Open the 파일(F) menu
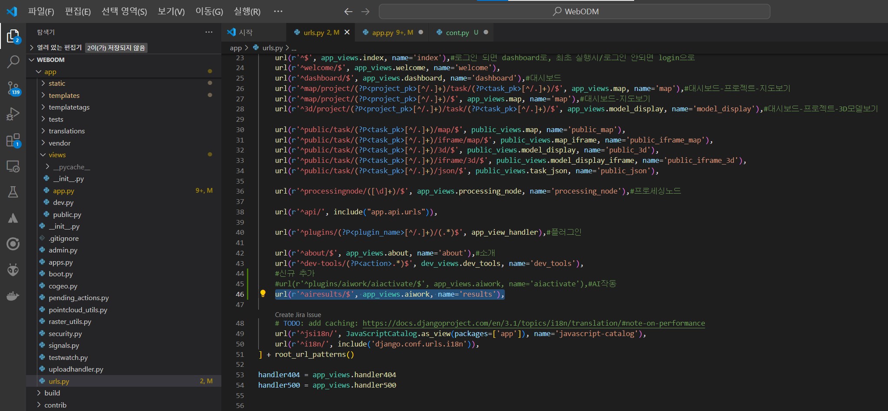Viewport: 888px width, 411px height. tap(41, 12)
